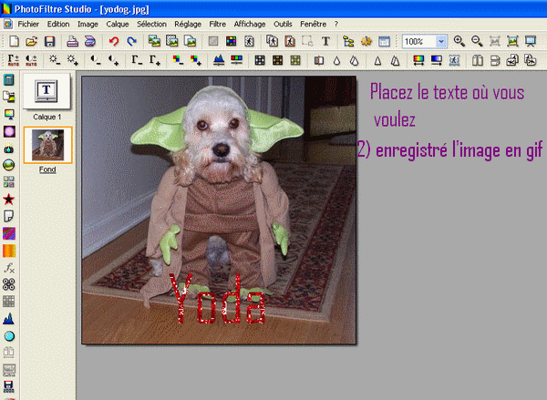Viewport: 547px width, 400px height.
Task: Click the RGB color mode grid icon
Action: coord(231,41)
